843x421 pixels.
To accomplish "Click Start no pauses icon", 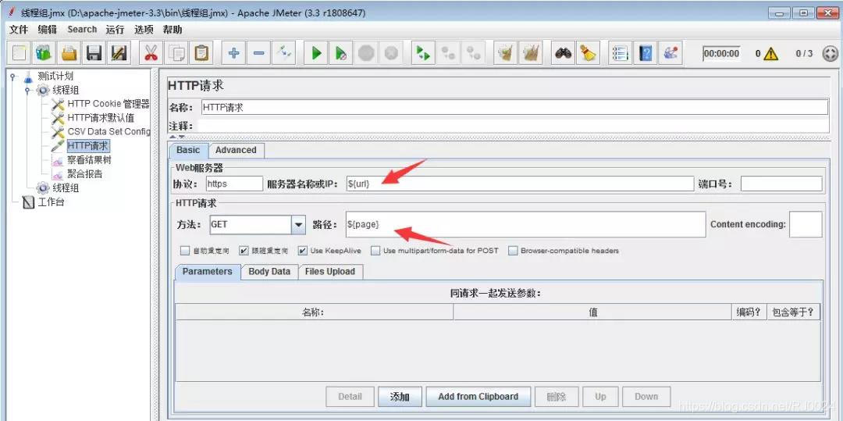I will tap(341, 53).
